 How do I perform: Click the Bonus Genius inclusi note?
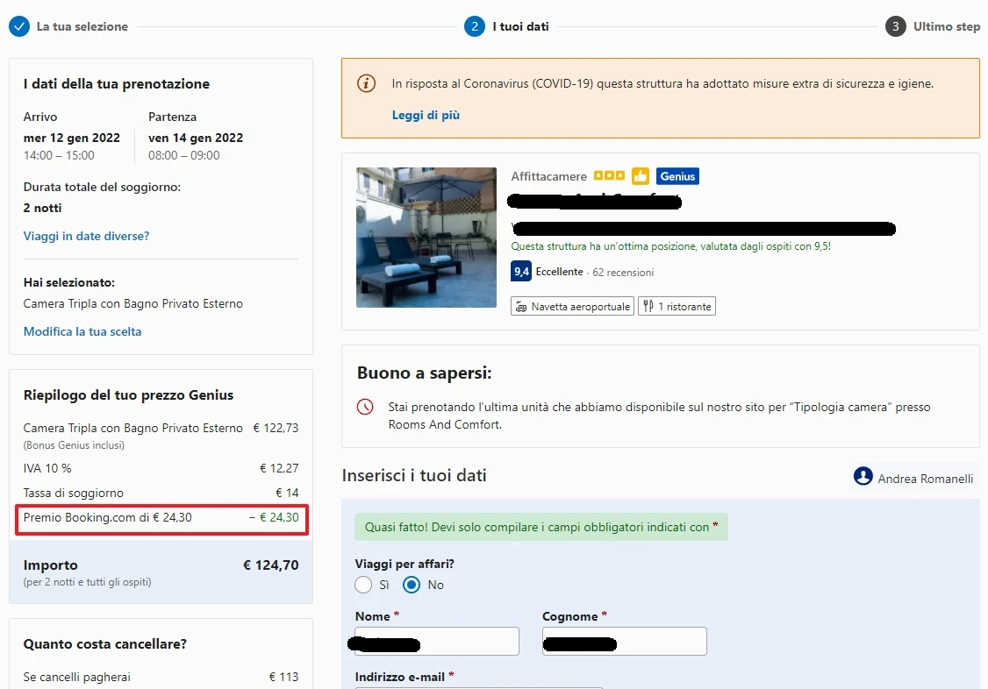click(74, 444)
